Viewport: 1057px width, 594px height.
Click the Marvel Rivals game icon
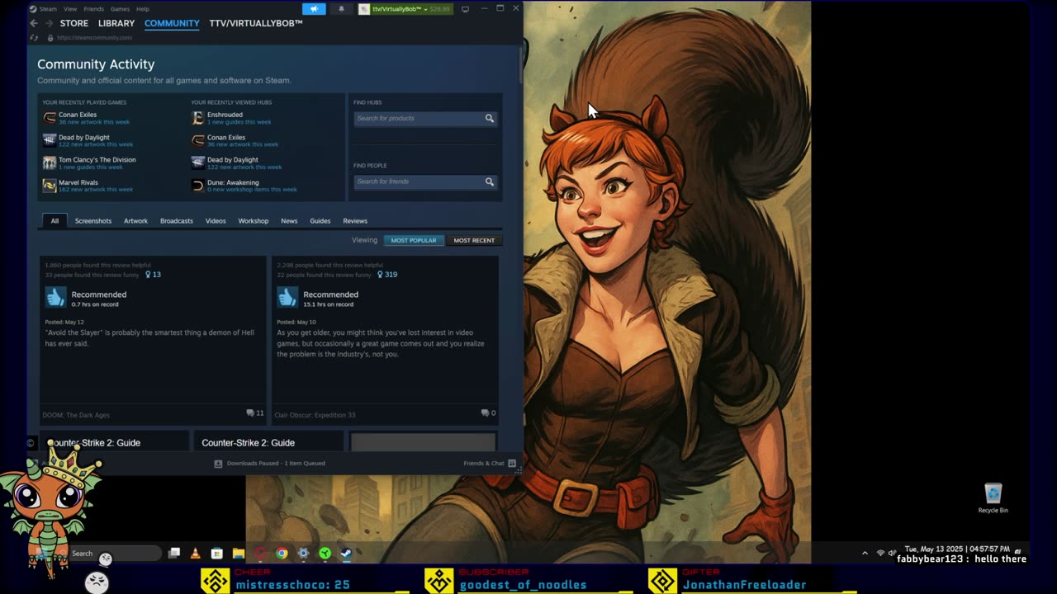pos(50,186)
